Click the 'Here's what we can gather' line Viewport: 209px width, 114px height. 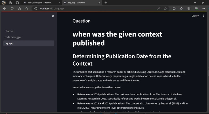[x=97, y=87]
